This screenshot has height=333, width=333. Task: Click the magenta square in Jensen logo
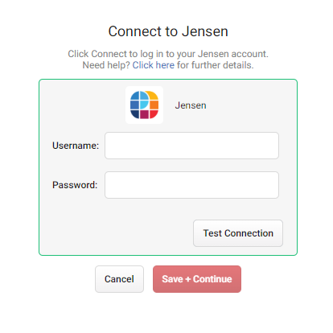pos(144,114)
